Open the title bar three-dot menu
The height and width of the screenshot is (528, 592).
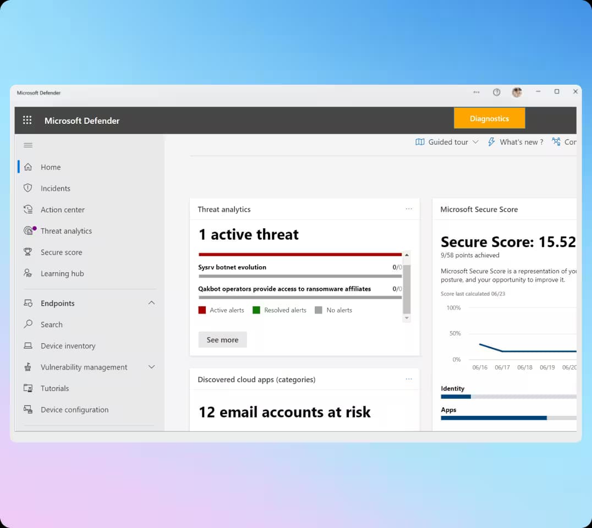point(476,92)
